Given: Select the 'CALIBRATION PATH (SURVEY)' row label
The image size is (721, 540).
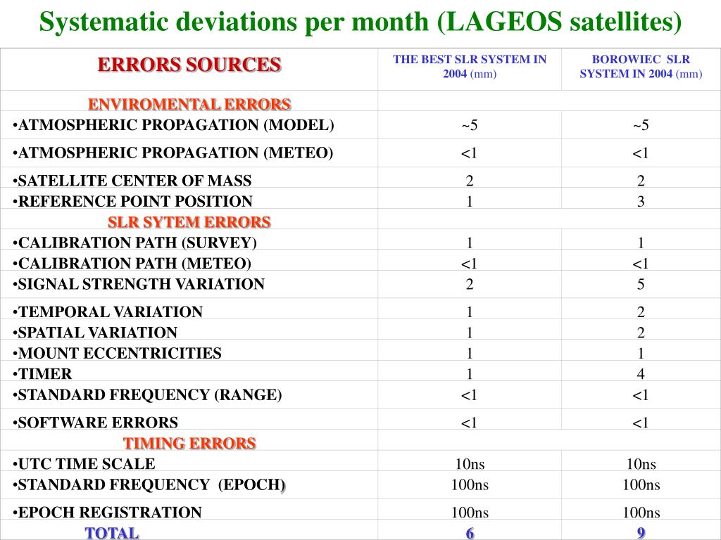Looking at the screenshot, I should pyautogui.click(x=134, y=243).
